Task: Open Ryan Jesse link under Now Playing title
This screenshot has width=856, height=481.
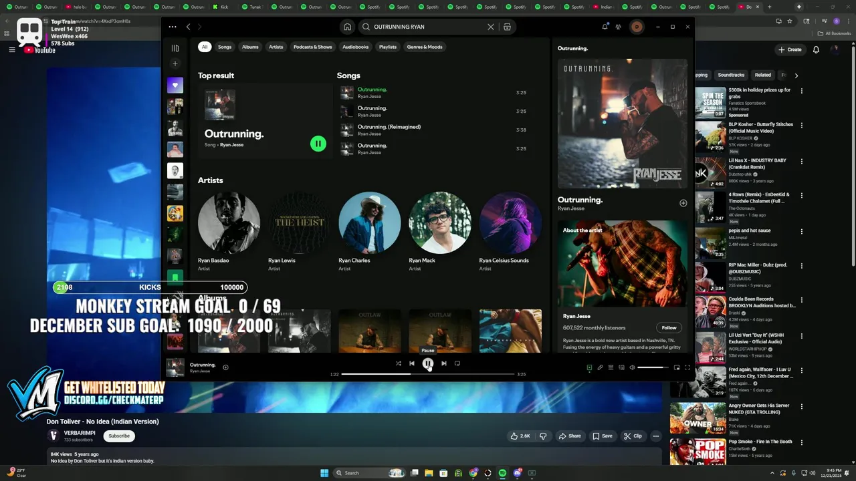Action: (x=571, y=208)
